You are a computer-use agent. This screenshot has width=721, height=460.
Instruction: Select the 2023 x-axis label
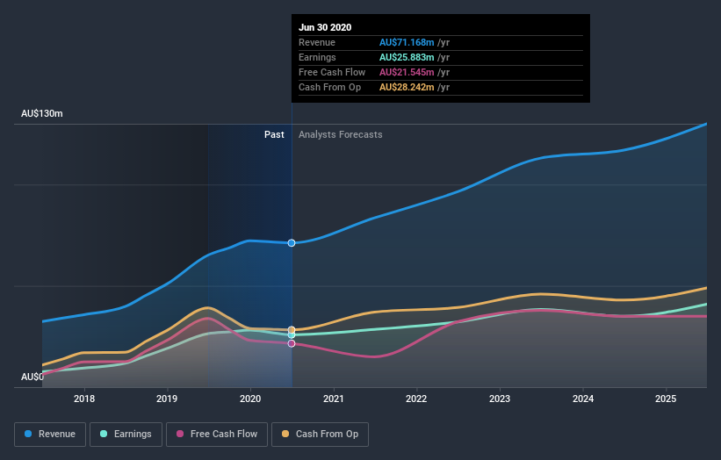tap(500, 399)
